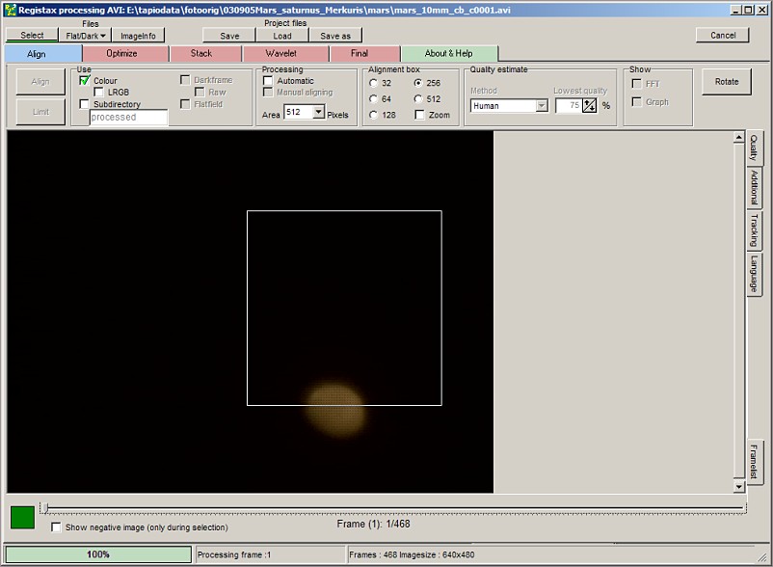The image size is (773, 567).
Task: Open the Framelist side tab
Action: click(754, 461)
